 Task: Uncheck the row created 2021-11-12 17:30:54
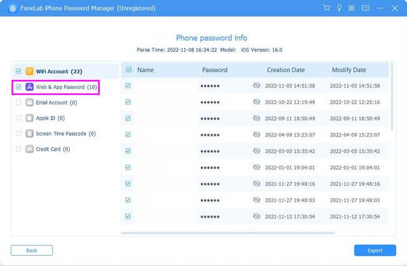point(128,216)
